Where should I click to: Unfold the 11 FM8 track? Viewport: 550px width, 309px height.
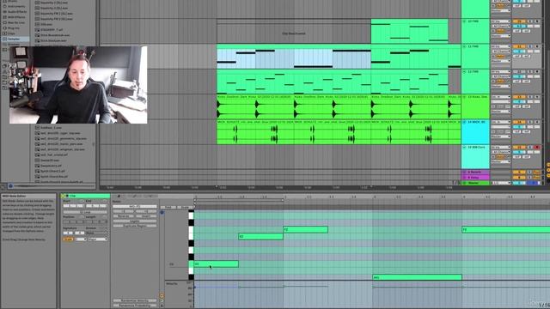pos(464,46)
